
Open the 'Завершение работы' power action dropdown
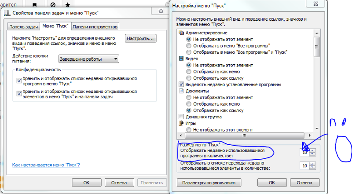[x=89, y=59]
